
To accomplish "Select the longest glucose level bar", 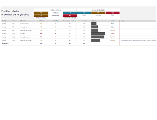I will (x=98, y=34).
